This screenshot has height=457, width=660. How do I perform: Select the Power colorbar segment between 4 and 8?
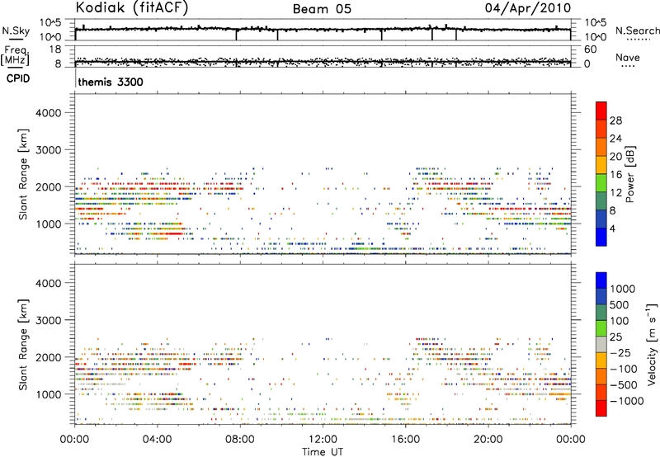tap(601, 219)
